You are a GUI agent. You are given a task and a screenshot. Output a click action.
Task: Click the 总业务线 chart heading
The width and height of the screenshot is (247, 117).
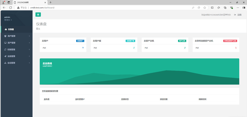tap(47, 63)
